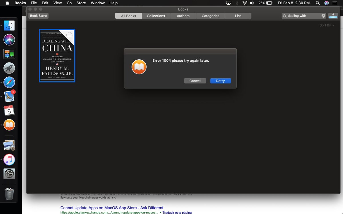The width and height of the screenshot is (343, 214).
Task: Click the Bluetooth icon in menu bar
Action: [237, 3]
